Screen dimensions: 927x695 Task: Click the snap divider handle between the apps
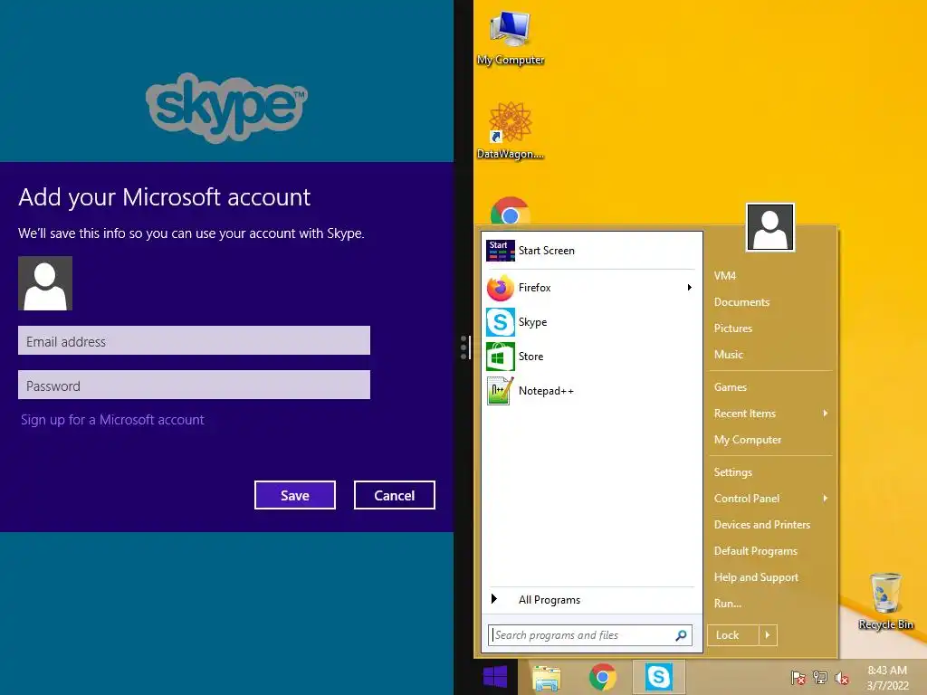464,347
